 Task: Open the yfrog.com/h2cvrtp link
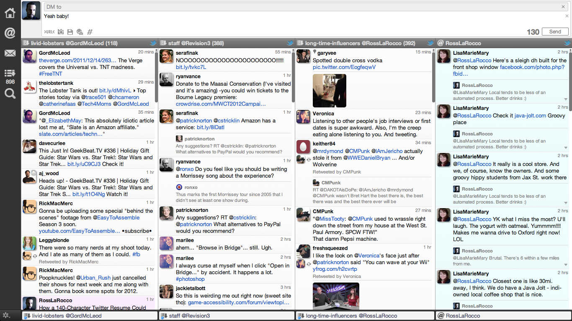(x=335, y=269)
